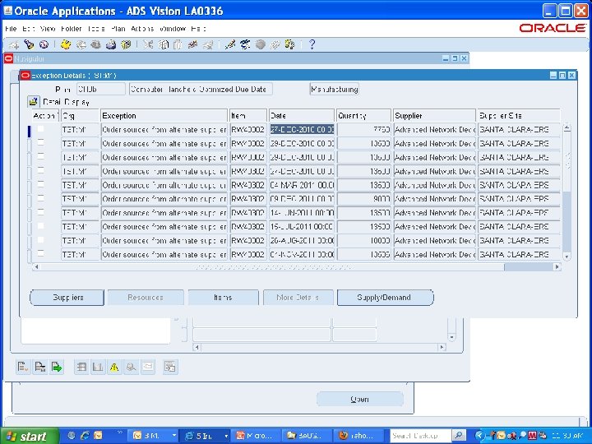Click the Window Help question mark icon
This screenshot has width=592, height=444.
[312, 45]
